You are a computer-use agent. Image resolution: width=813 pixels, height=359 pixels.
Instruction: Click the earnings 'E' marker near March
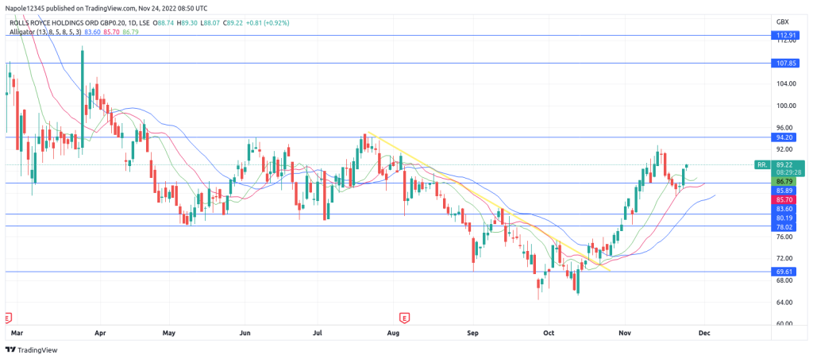coord(8,316)
